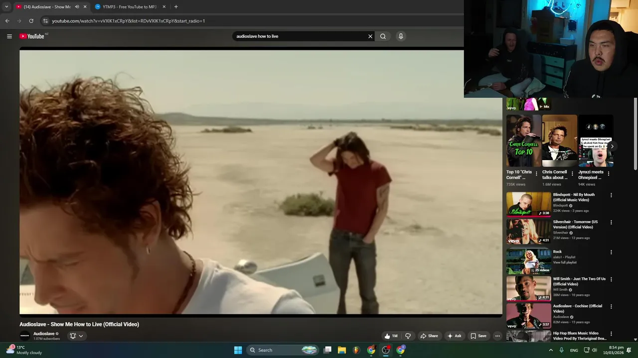Viewport: 638px width, 358px height.
Task: Play Audioslave - Cochise thumbnail
Action: 529,316
